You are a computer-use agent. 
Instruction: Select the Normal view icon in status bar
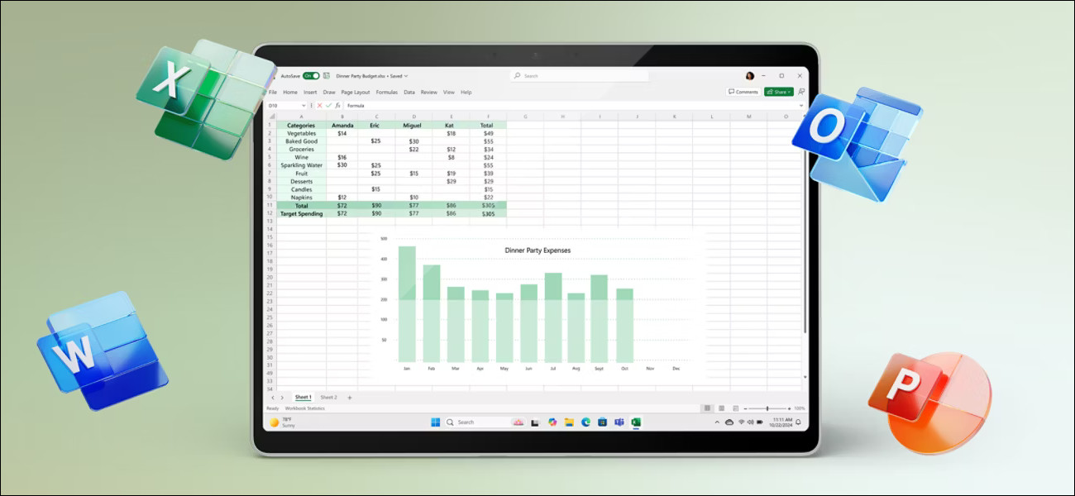pos(709,407)
